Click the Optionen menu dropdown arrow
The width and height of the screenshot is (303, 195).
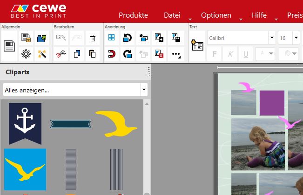pyautogui.click(x=241, y=19)
